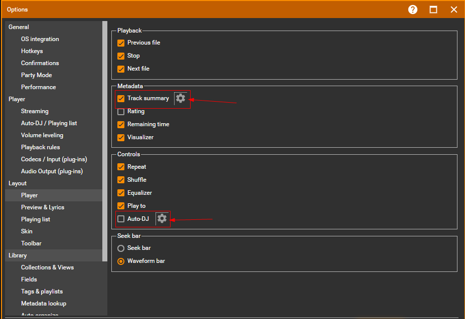The height and width of the screenshot is (319, 465).
Task: Click the help question mark icon
Action: point(413,10)
